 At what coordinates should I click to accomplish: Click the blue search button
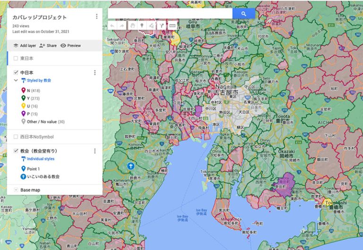pos(243,14)
